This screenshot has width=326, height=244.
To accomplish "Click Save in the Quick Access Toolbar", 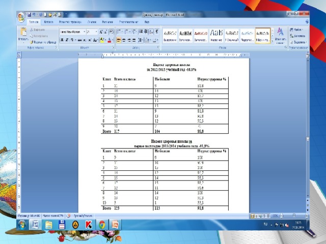I will pyautogui.click(x=30, y=15).
